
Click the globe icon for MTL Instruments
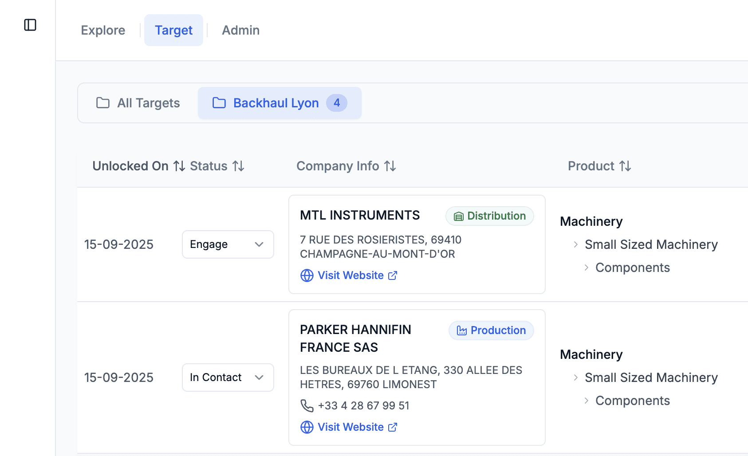(307, 275)
